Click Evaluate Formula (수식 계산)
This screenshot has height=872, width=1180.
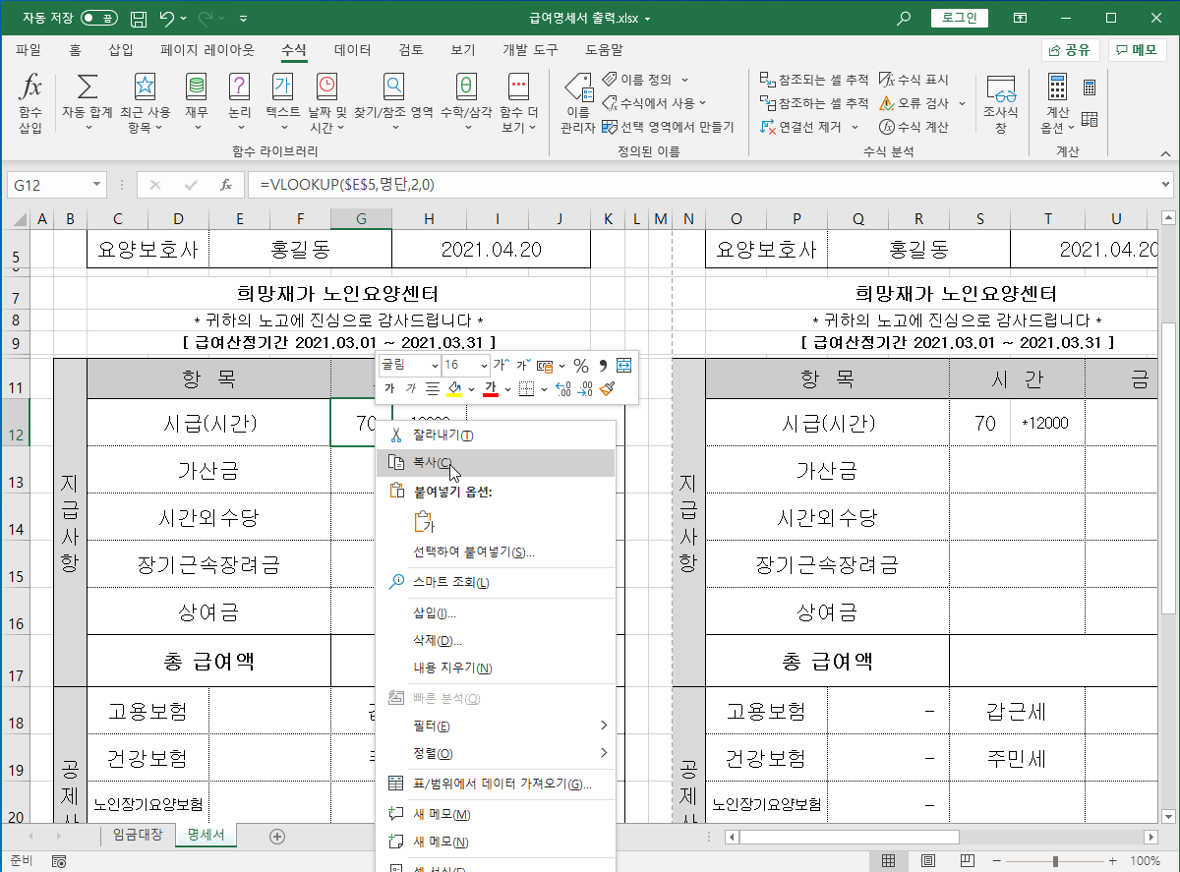pyautogui.click(x=914, y=127)
